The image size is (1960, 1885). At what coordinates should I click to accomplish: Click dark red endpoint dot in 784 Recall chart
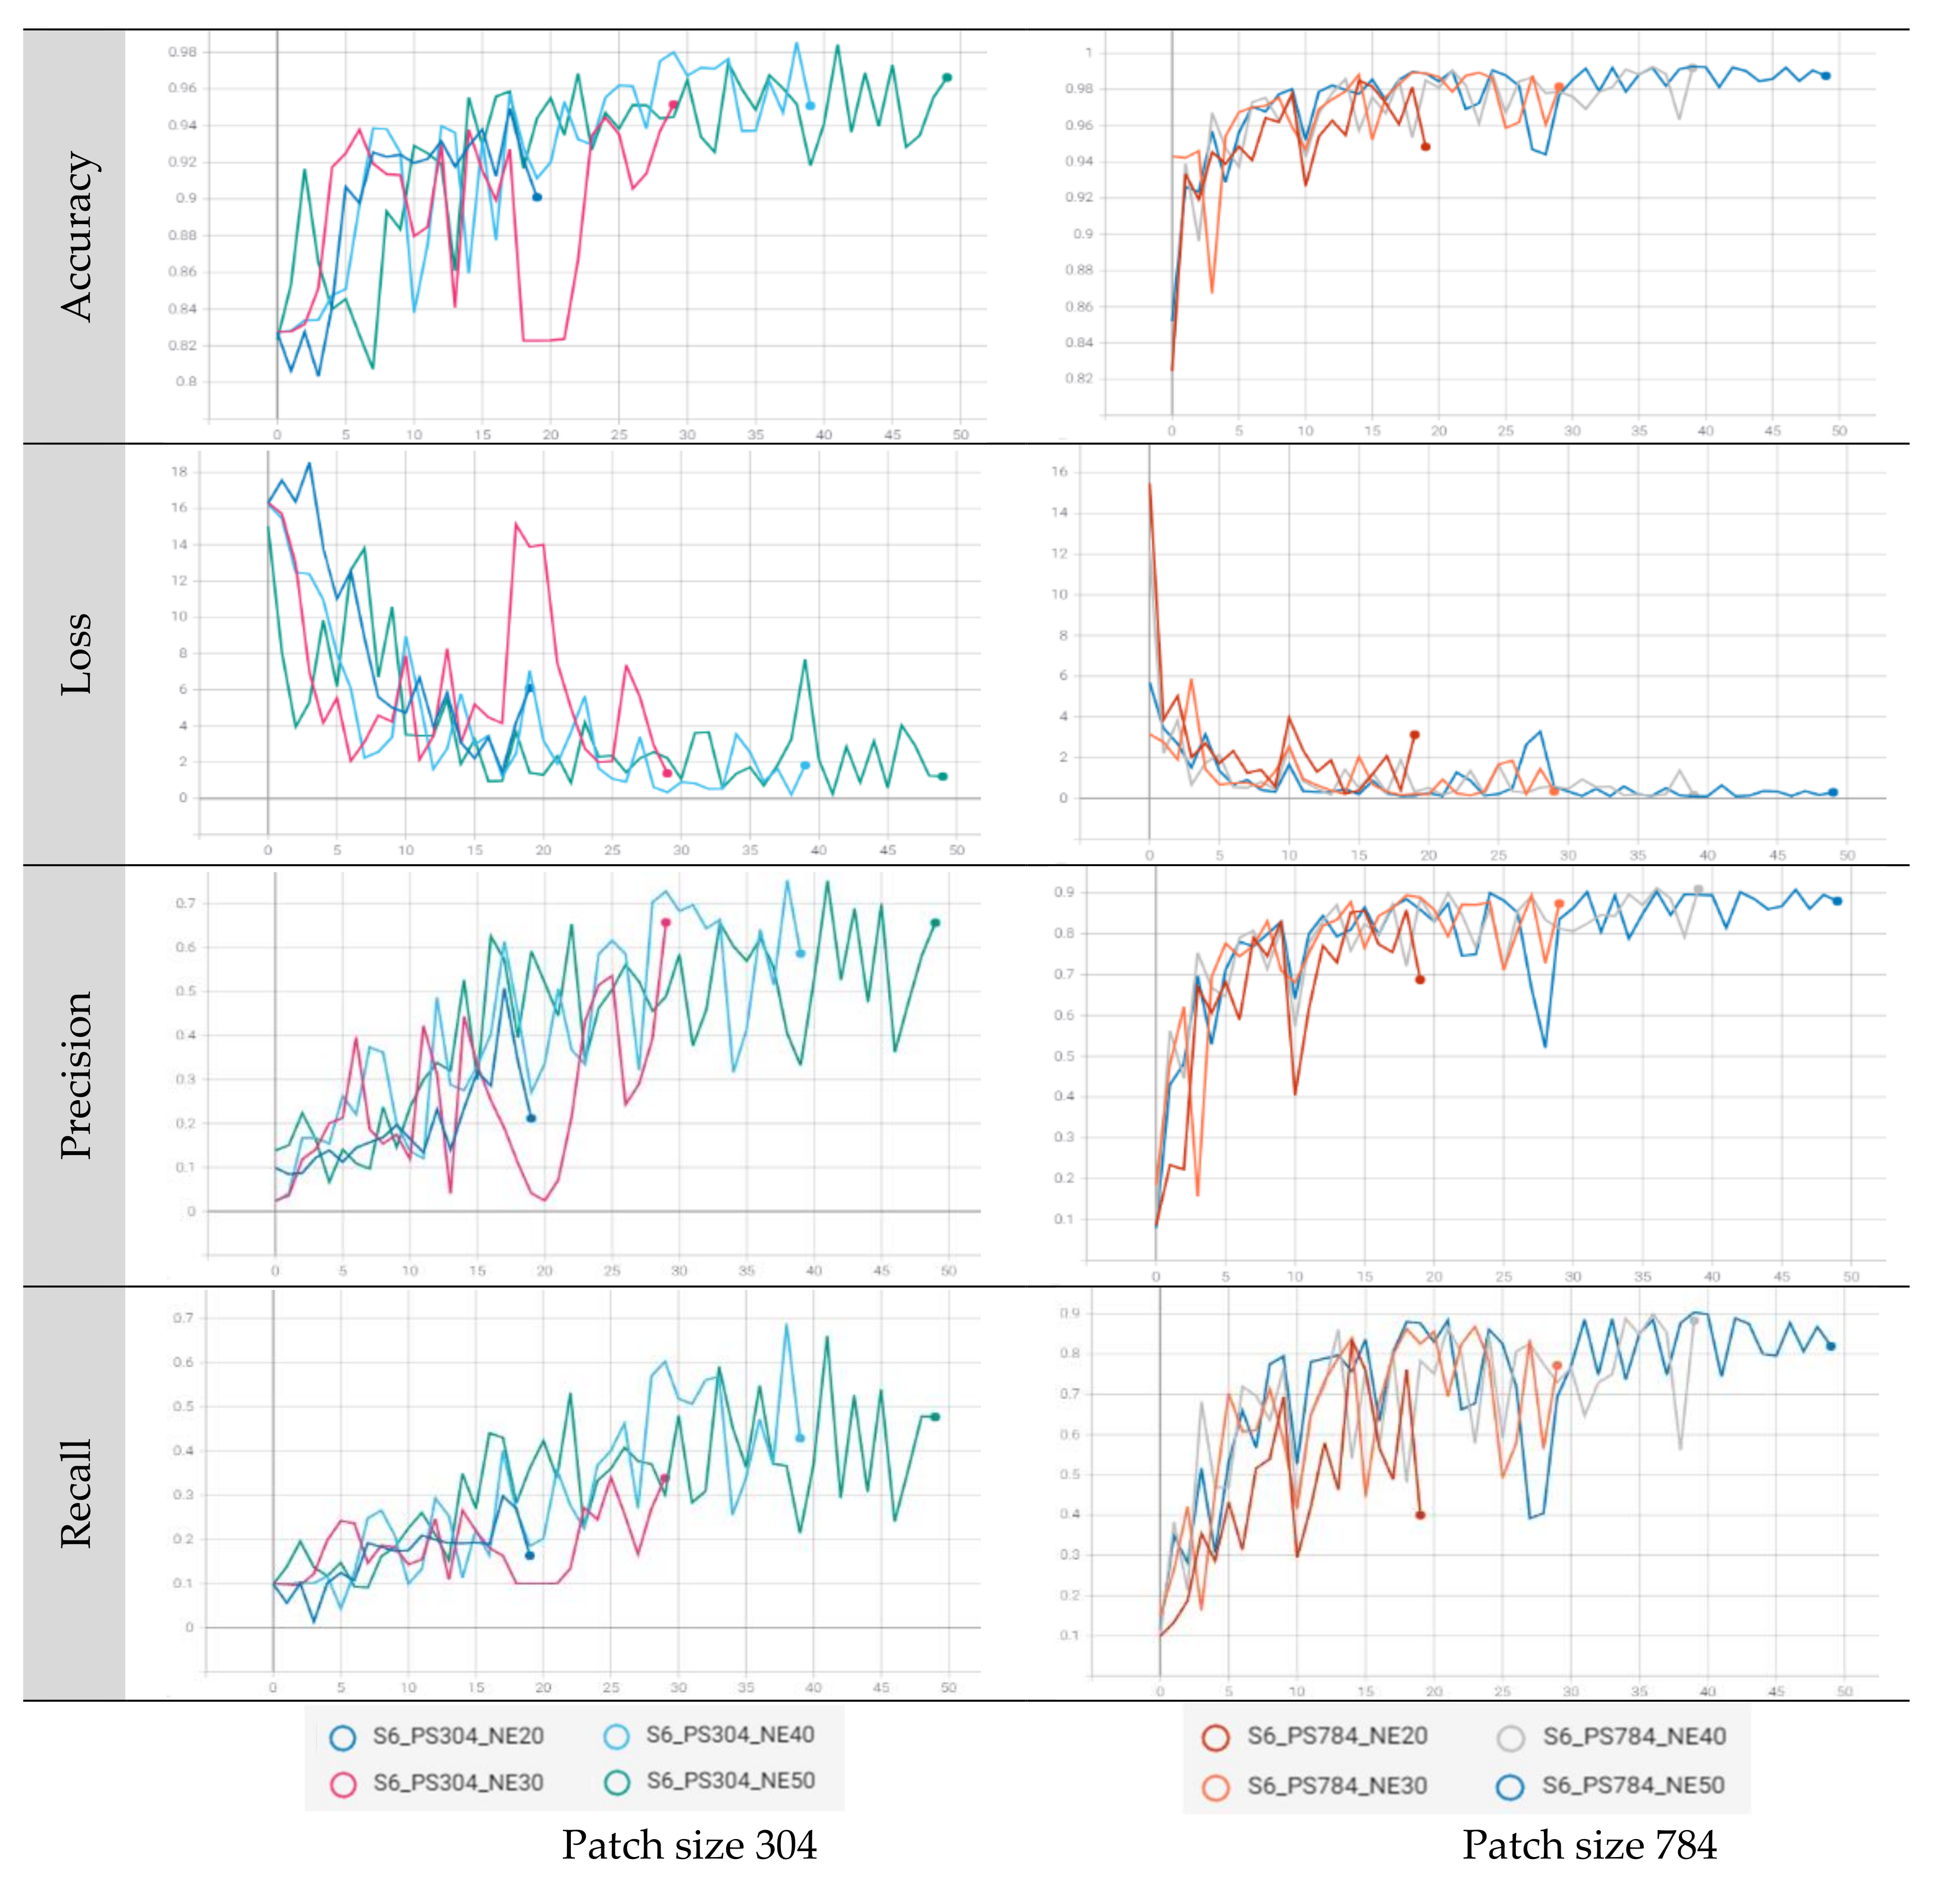[x=1420, y=1515]
